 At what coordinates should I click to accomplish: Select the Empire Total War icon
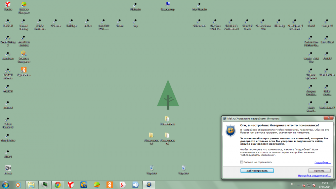click(311, 57)
